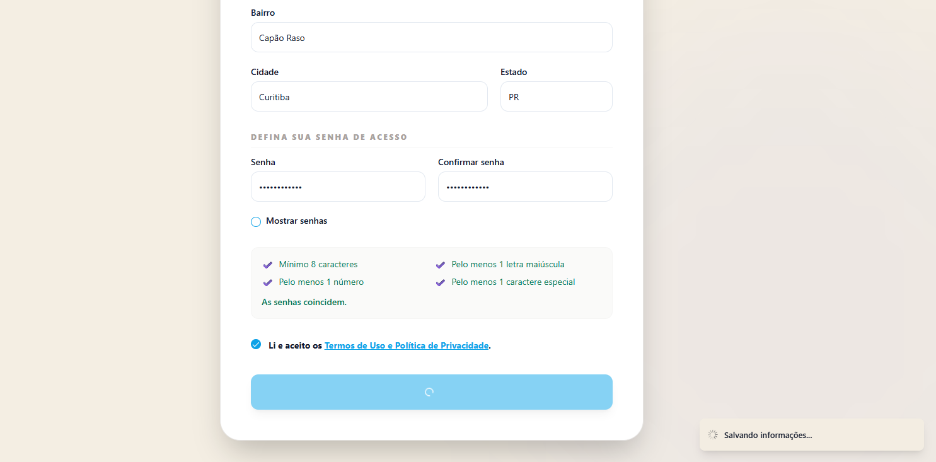Click the Defina sua senha de acesso heading
Screen dimensions: 936x462
[329, 137]
